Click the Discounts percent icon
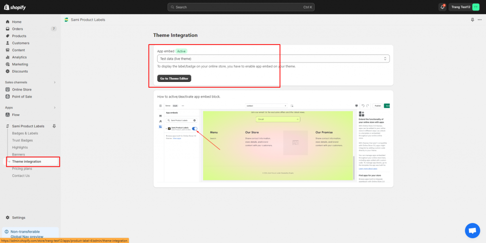 (8, 72)
